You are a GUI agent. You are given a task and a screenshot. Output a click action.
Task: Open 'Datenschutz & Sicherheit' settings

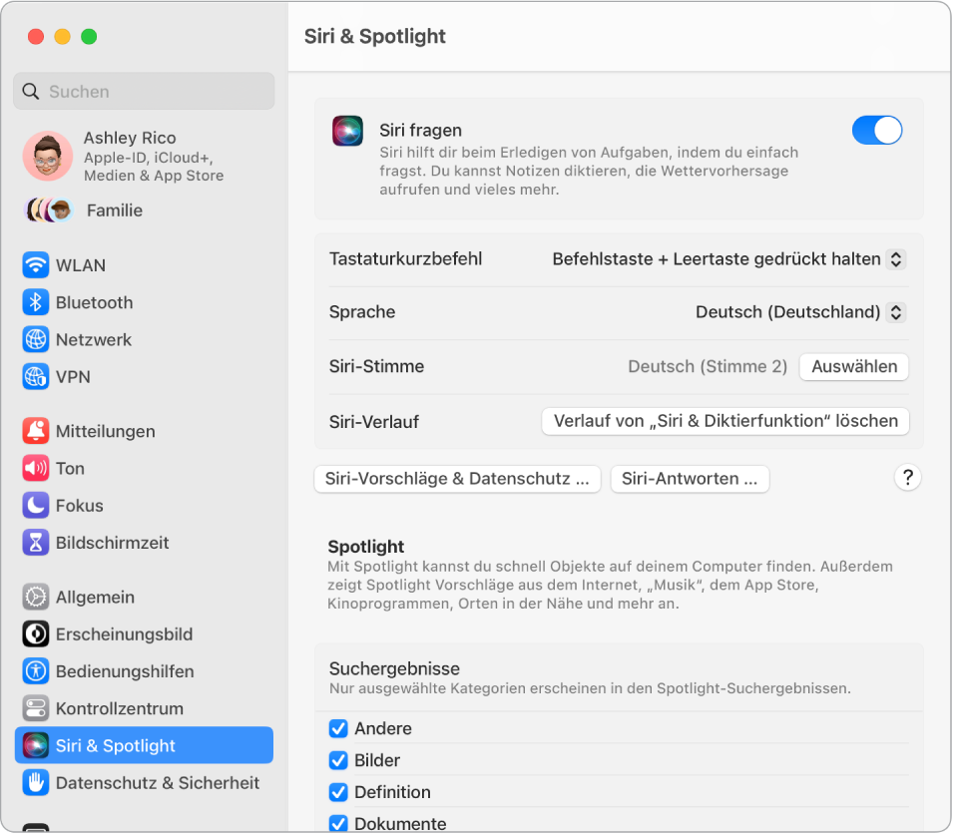coord(144,782)
